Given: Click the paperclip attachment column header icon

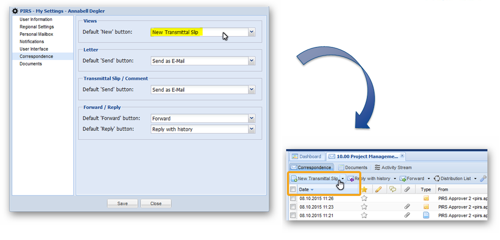Looking at the screenshot, I should pyautogui.click(x=407, y=189).
